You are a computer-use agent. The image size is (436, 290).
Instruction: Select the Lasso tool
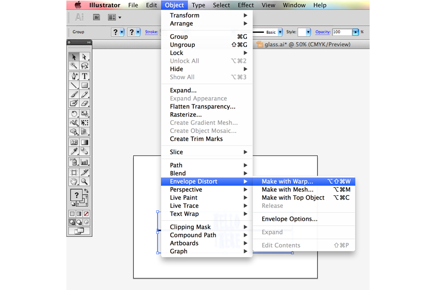click(84, 66)
